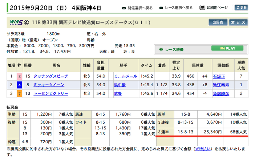Open horse link ミッキークイーン
The height and width of the screenshot is (157, 255).
point(49,85)
